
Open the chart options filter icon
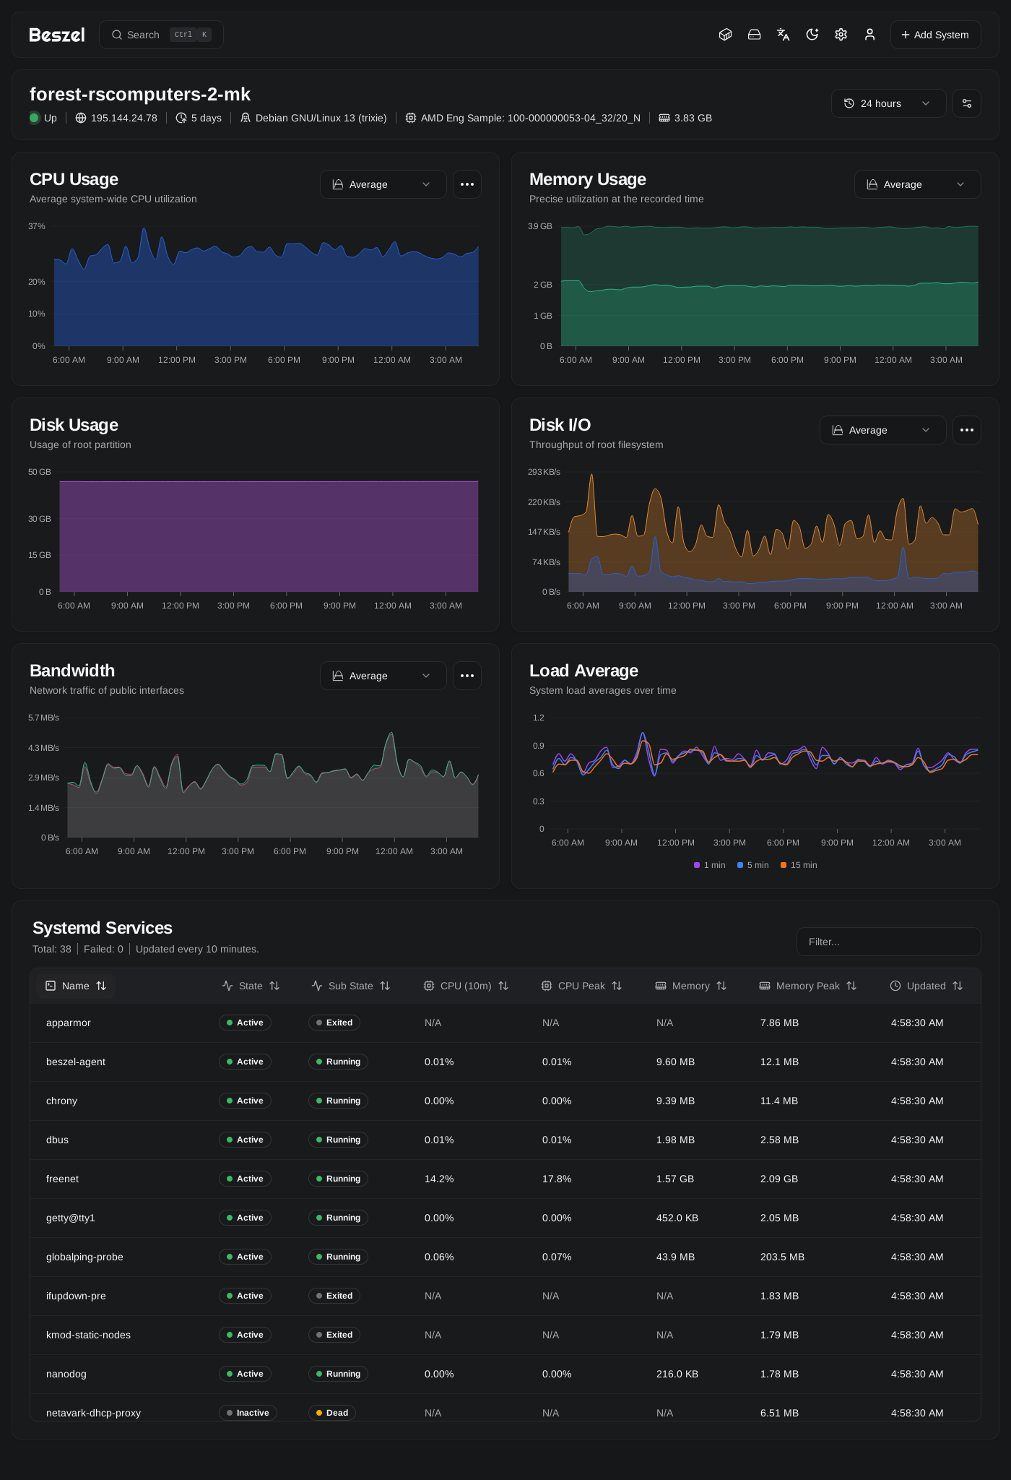[967, 103]
